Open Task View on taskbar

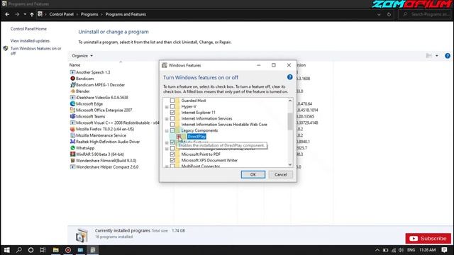click(43, 250)
